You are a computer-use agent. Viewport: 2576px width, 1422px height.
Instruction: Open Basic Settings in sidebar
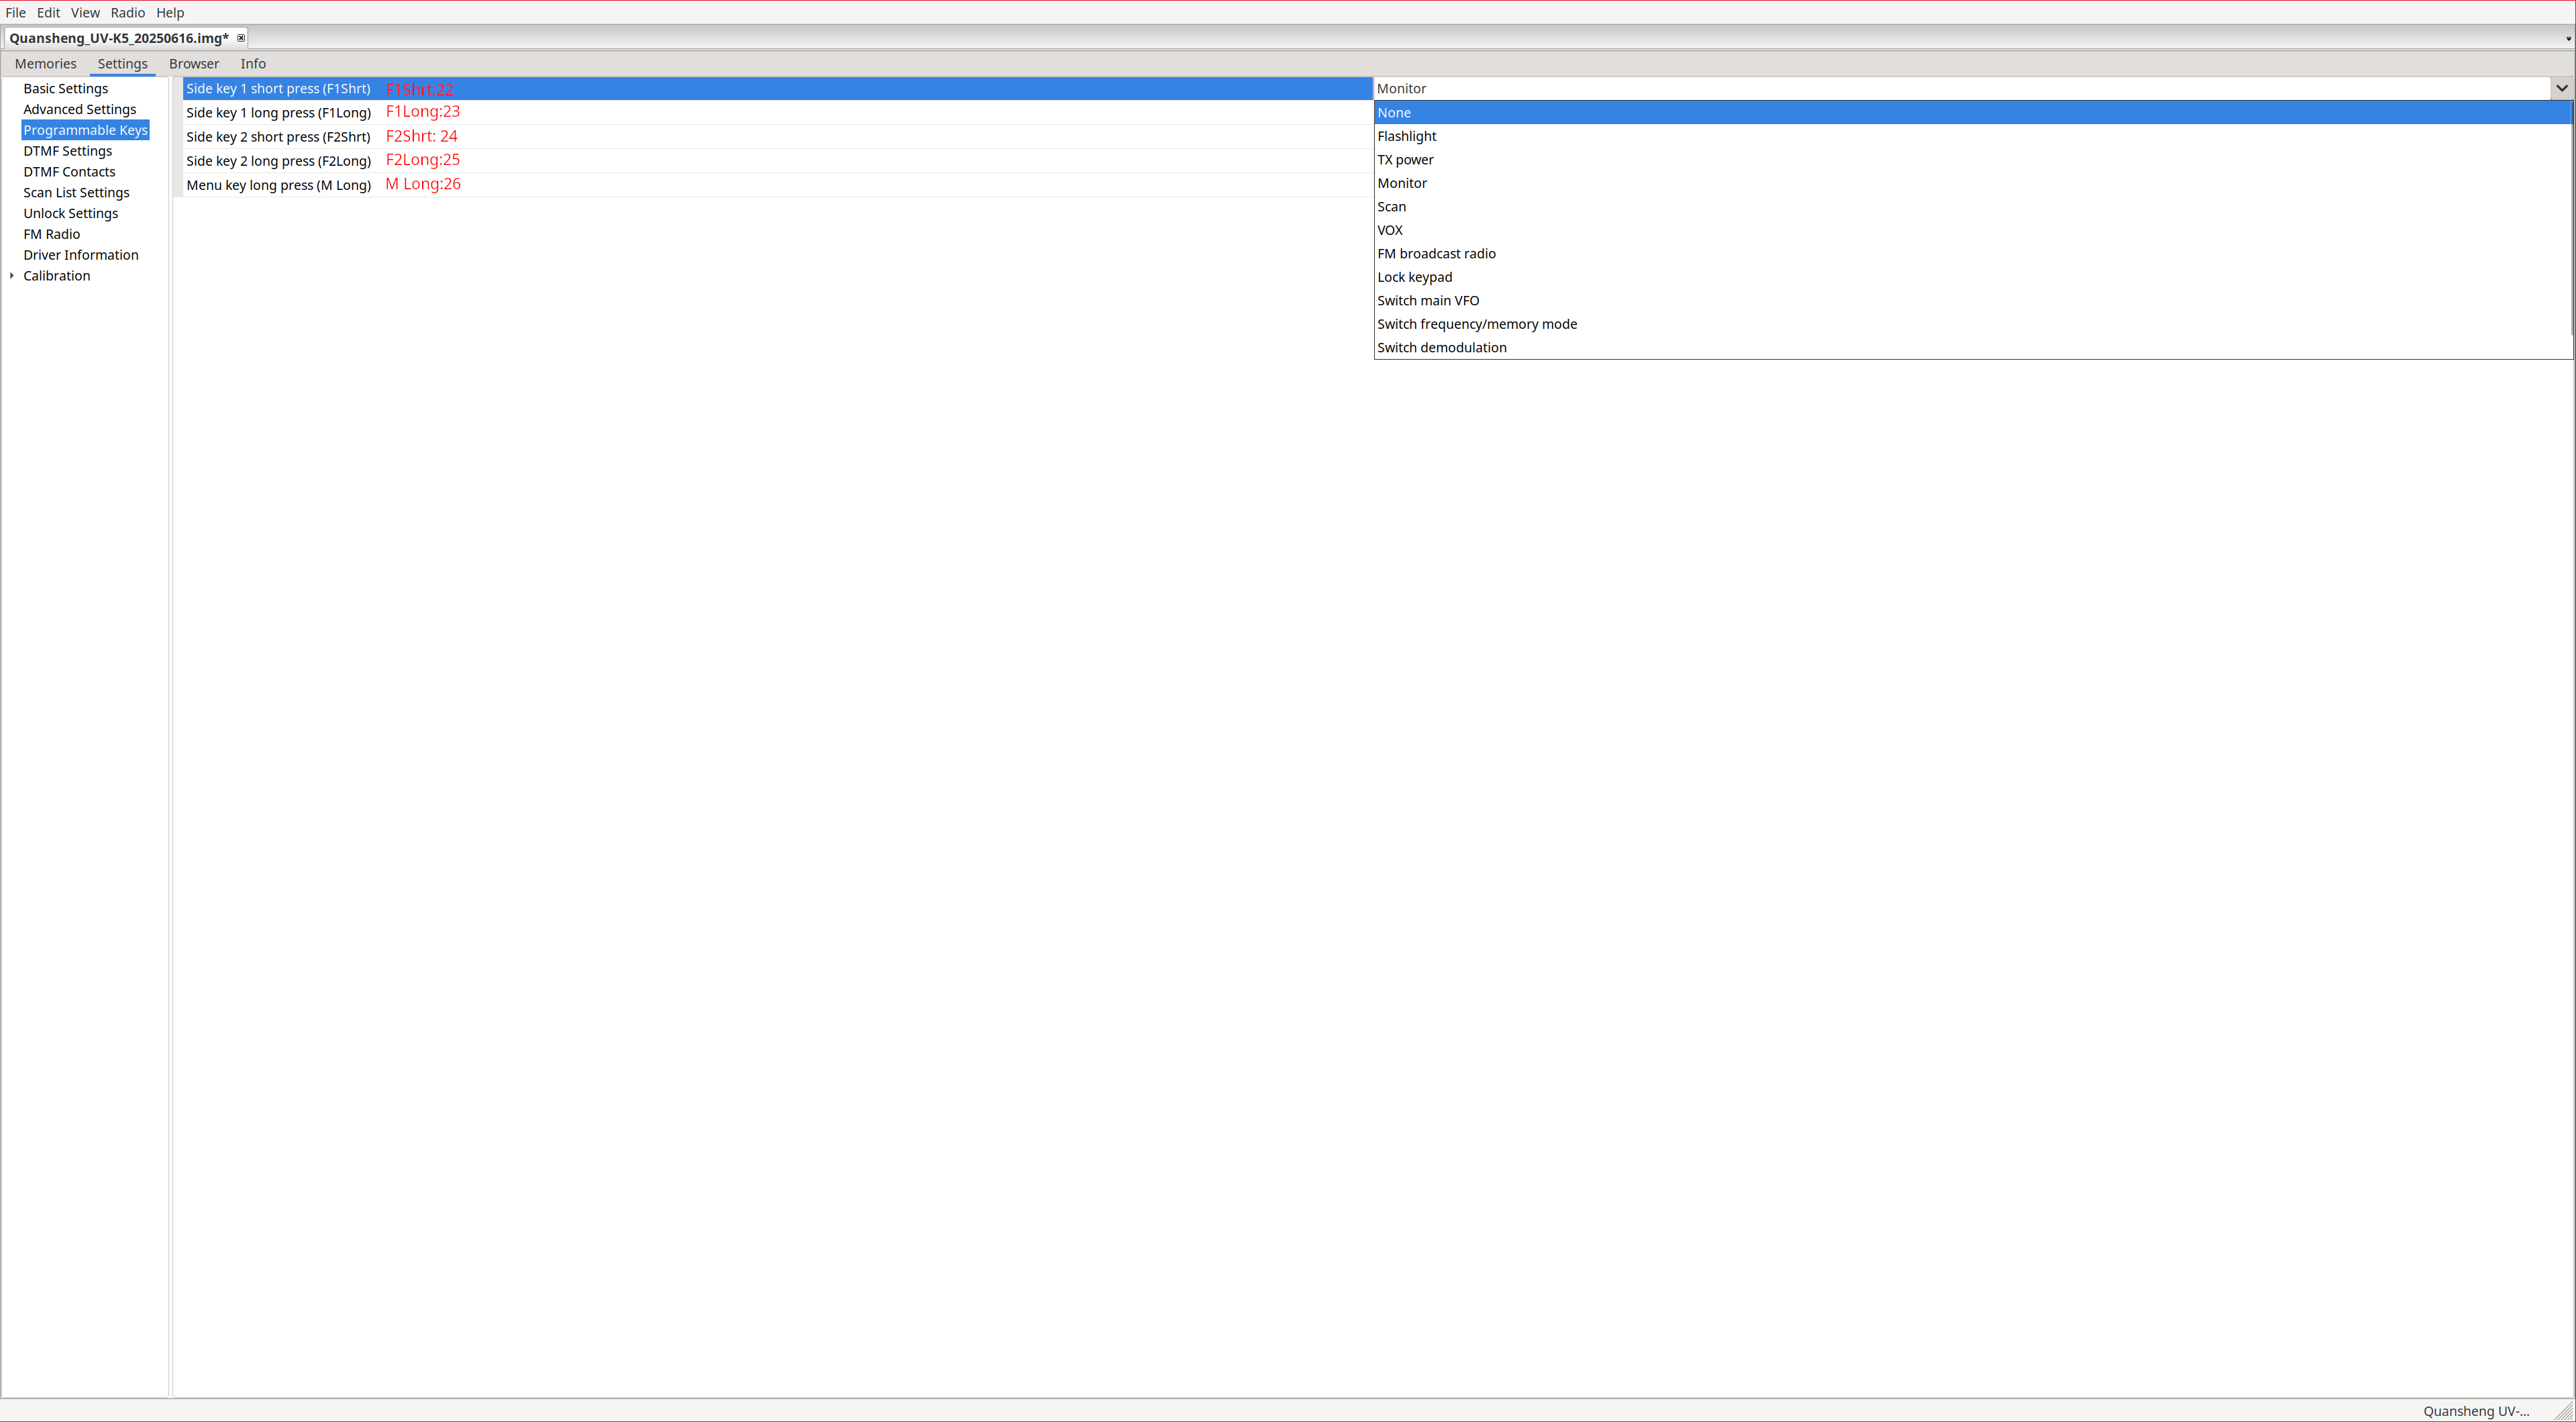[65, 89]
